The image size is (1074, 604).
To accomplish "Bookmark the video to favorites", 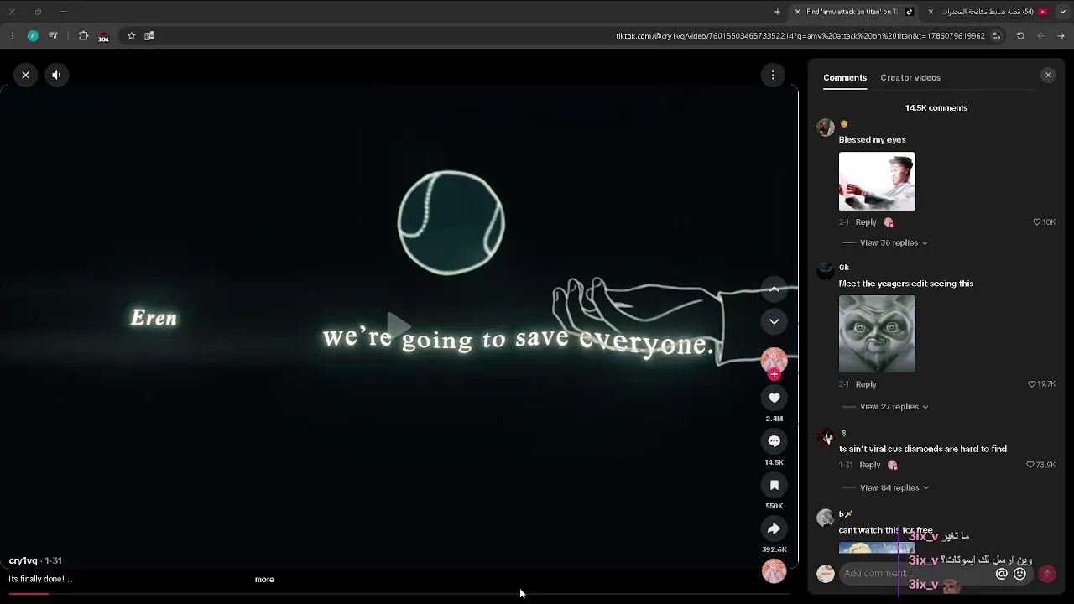I will tap(774, 485).
